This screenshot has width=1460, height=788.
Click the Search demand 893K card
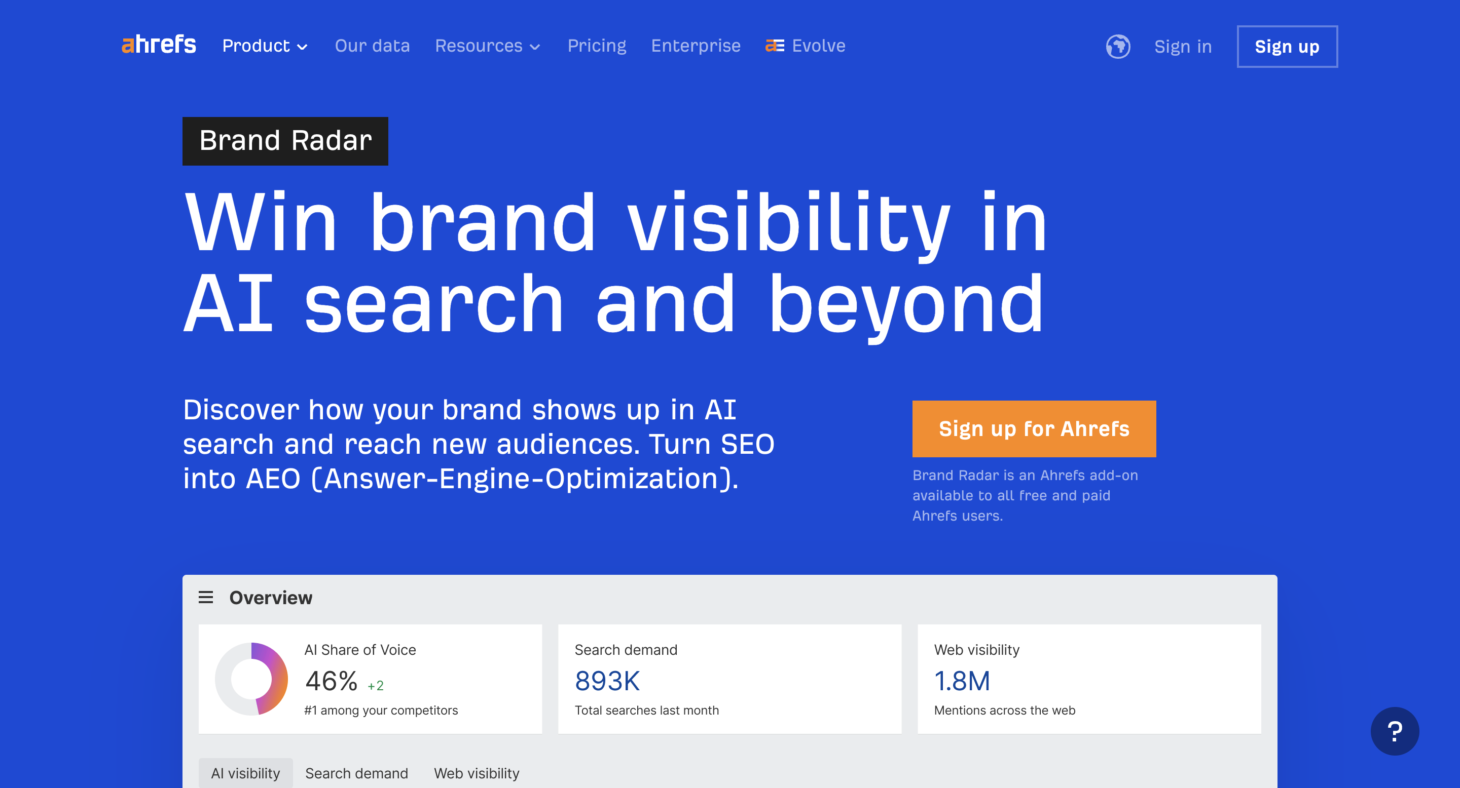click(x=729, y=679)
